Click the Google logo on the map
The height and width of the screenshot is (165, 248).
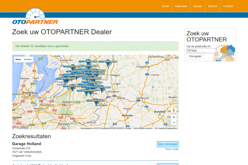pos(19,127)
